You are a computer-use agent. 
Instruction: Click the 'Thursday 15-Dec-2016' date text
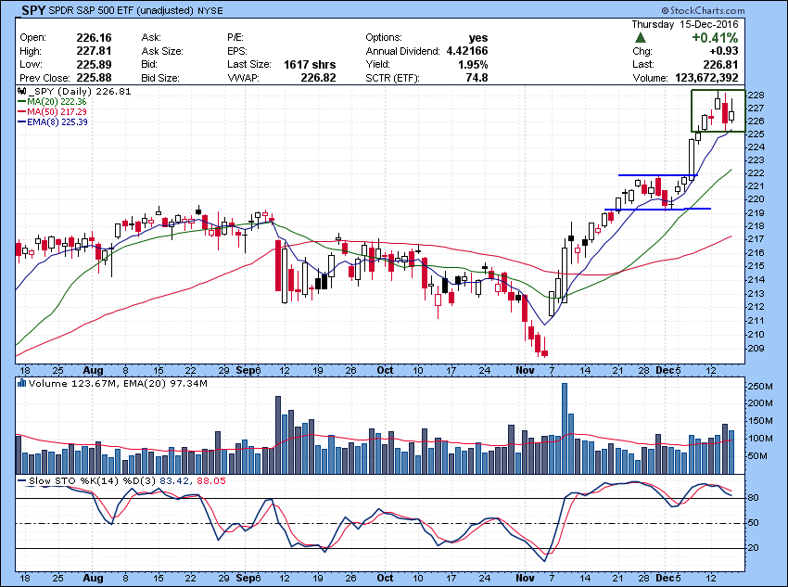coord(685,24)
